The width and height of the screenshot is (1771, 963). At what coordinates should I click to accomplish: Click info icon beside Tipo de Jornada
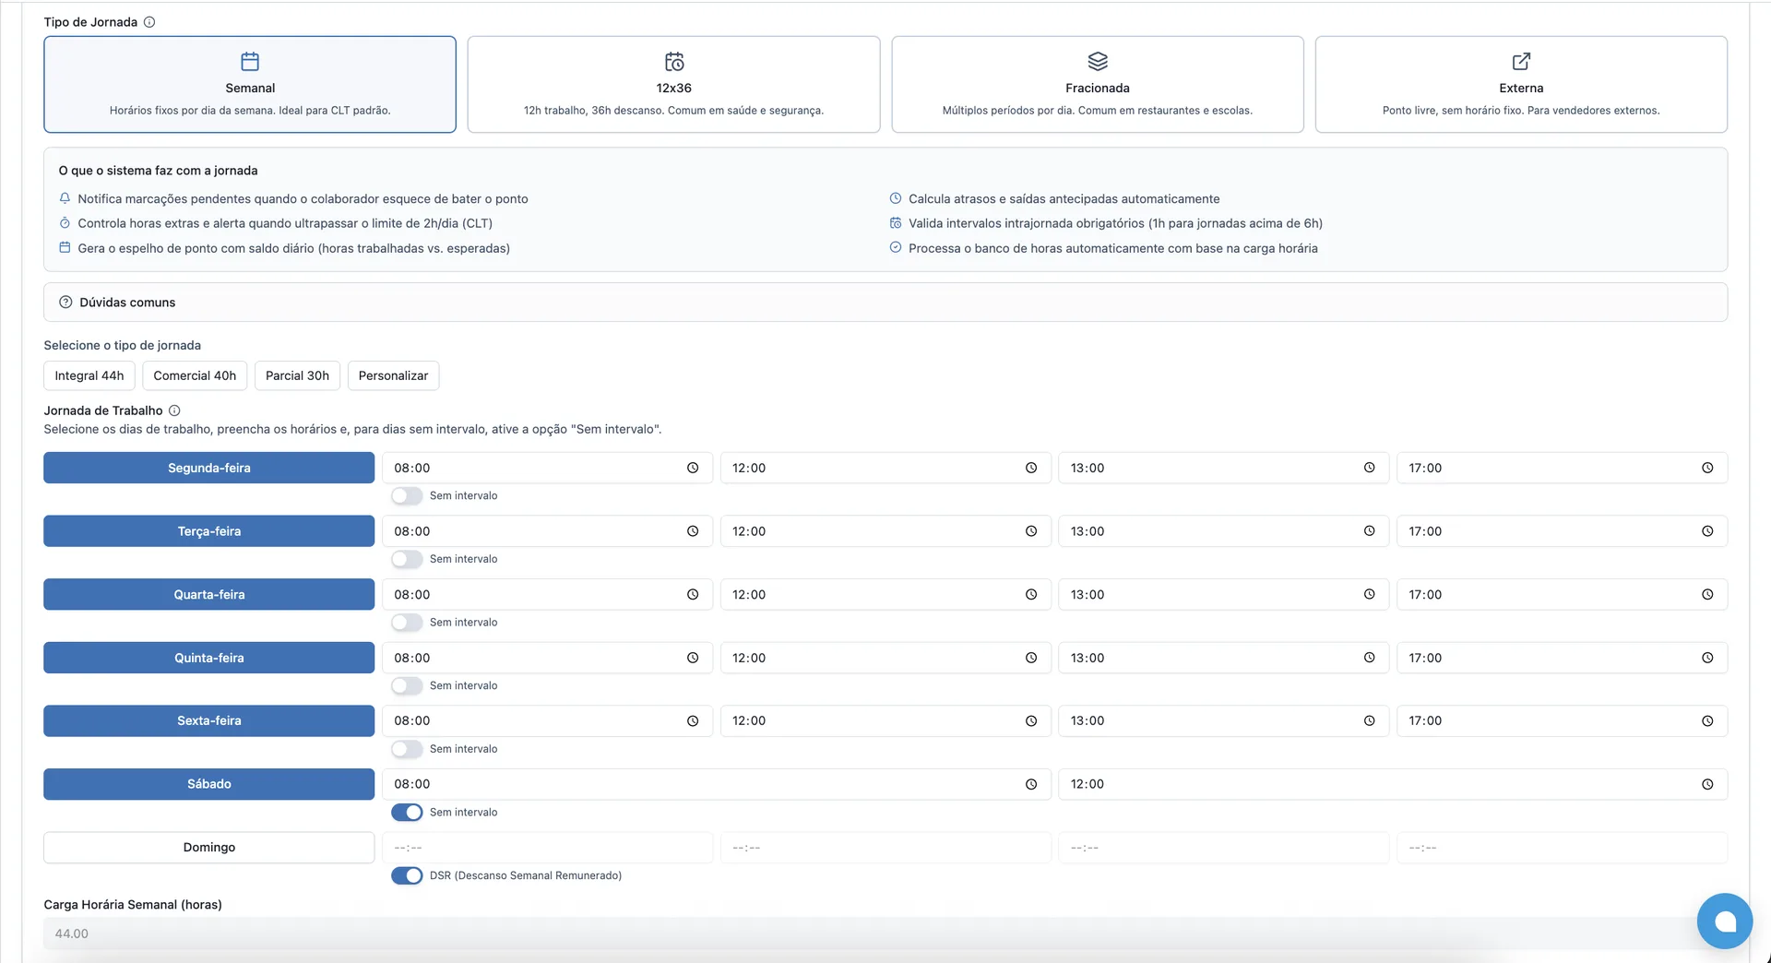point(149,22)
